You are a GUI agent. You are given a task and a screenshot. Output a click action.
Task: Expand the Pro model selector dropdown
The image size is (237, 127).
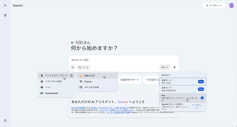[165, 67]
